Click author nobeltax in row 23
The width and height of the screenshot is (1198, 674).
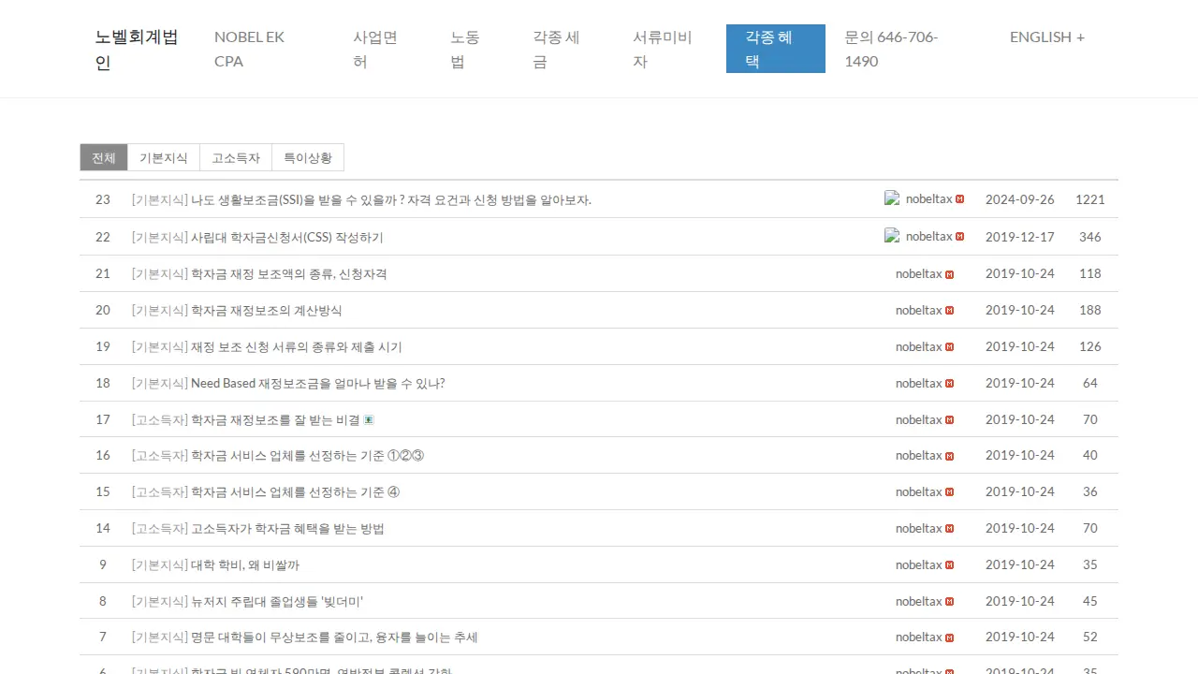click(928, 199)
